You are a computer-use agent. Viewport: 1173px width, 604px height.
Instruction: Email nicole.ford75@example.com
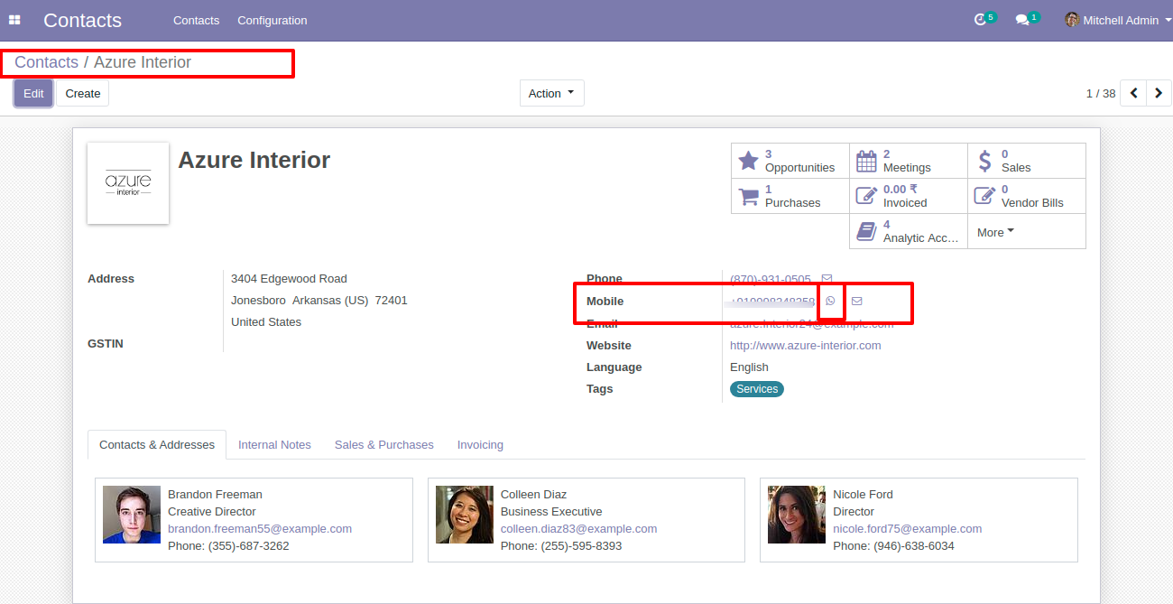coord(907,528)
